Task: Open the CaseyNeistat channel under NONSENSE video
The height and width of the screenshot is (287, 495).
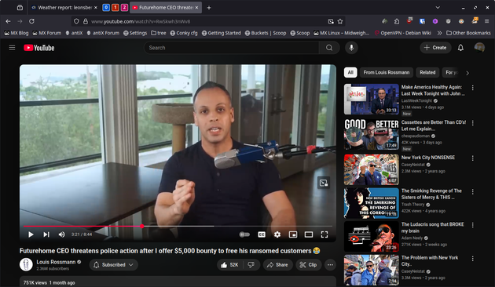Action: pyautogui.click(x=413, y=165)
